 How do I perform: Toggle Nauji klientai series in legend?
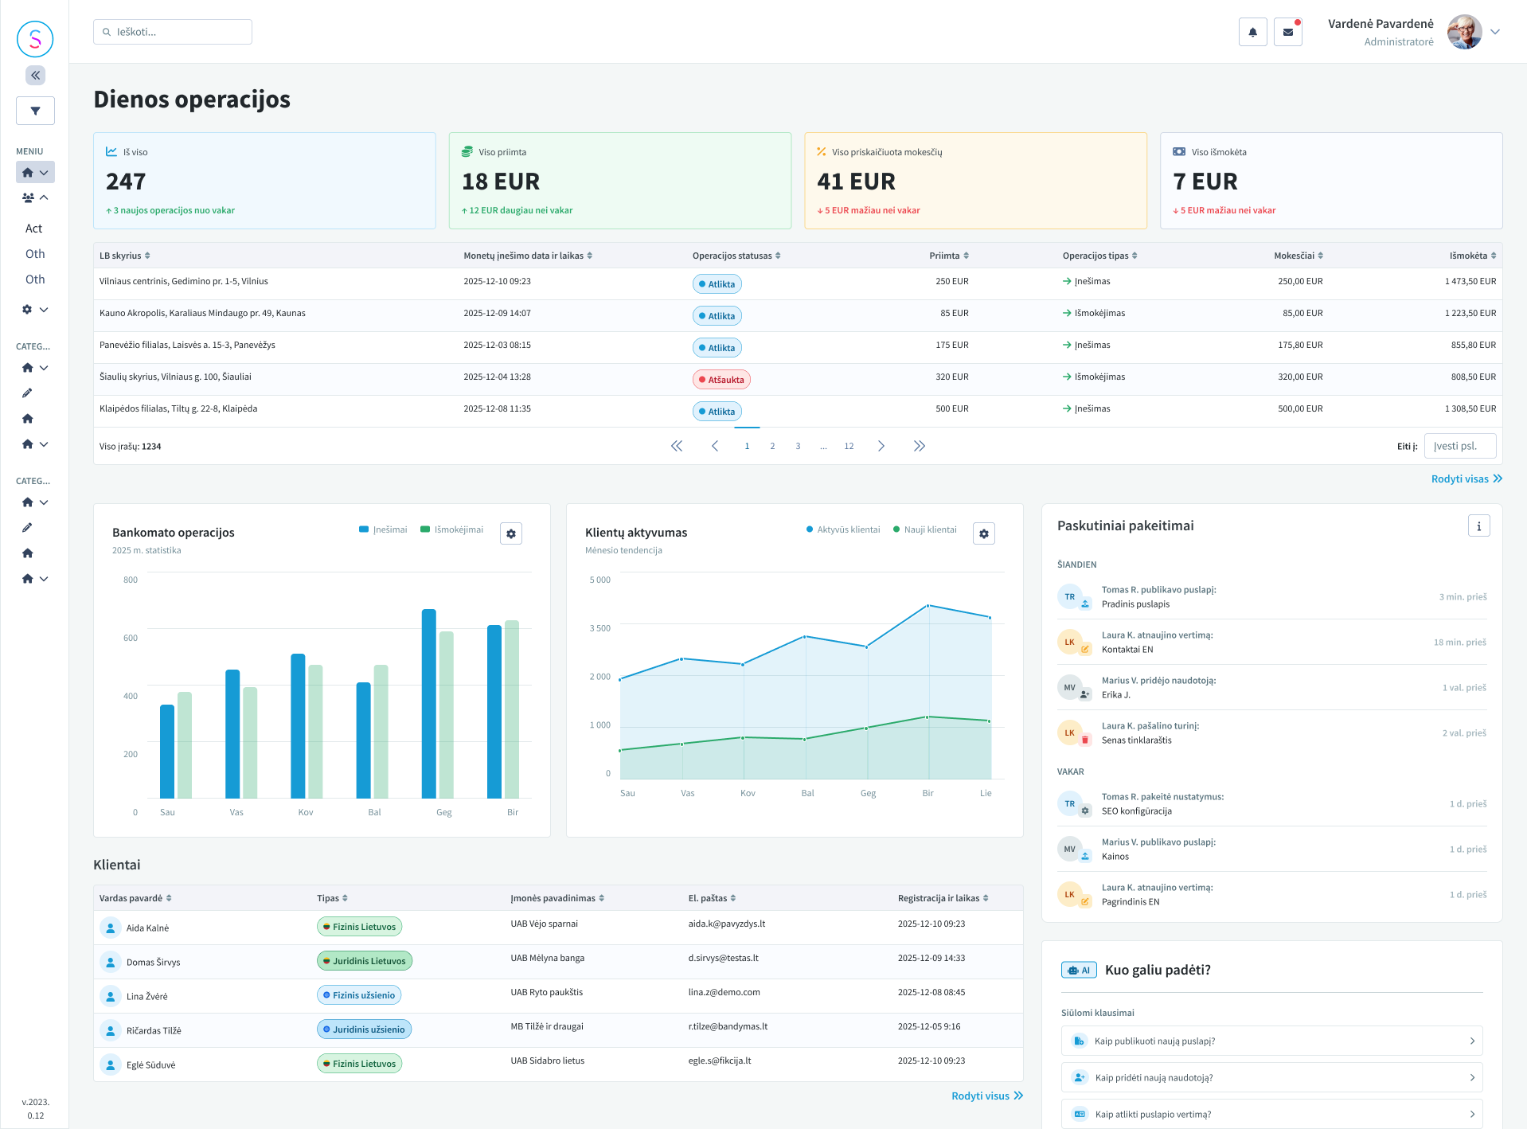click(x=924, y=529)
